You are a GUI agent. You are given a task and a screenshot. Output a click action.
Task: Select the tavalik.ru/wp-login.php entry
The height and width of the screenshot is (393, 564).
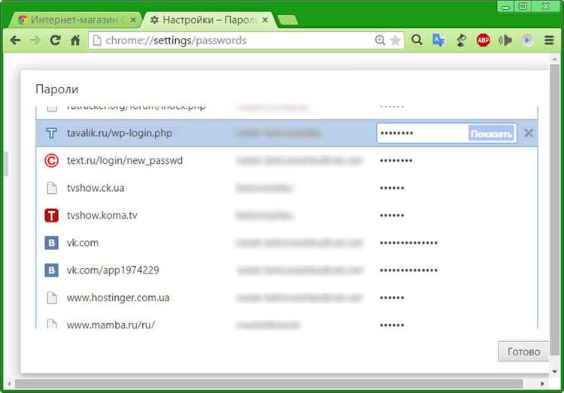[287, 133]
